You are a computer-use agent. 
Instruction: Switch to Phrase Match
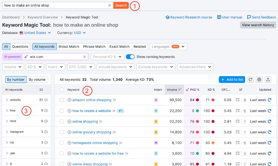coord(94,46)
